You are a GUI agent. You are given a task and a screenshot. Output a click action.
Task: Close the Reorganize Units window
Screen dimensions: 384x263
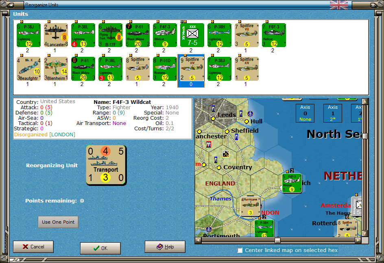pos(373,5)
